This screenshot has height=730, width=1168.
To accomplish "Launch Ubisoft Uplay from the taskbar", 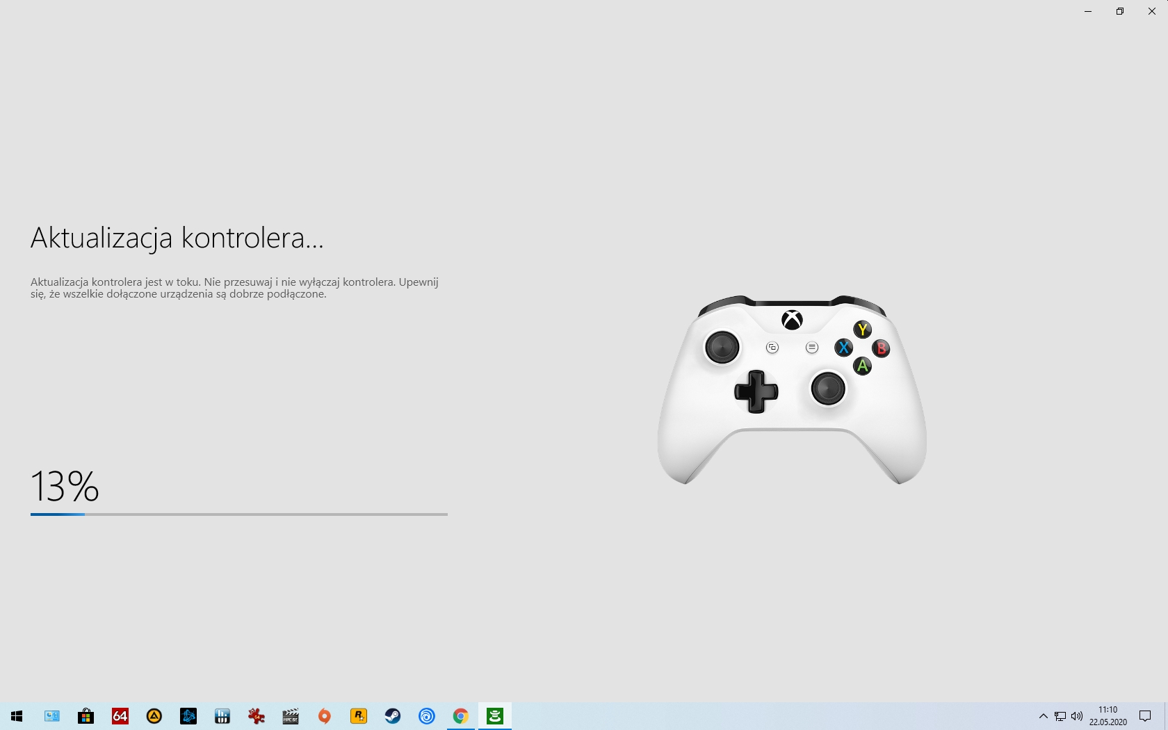I will coord(426,716).
